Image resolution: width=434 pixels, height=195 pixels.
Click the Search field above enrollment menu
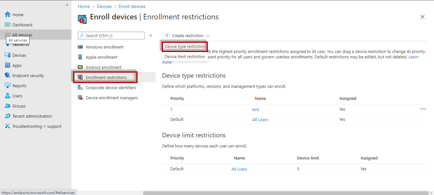click(111, 35)
